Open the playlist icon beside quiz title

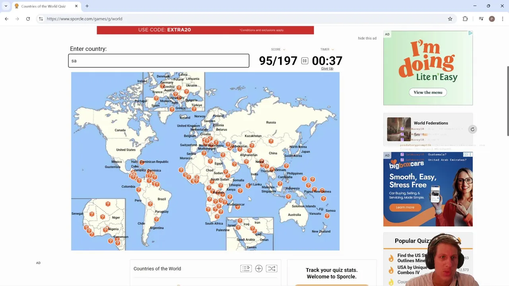[x=246, y=269]
